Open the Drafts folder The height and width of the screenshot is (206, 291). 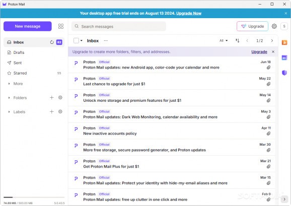pyautogui.click(x=34, y=52)
